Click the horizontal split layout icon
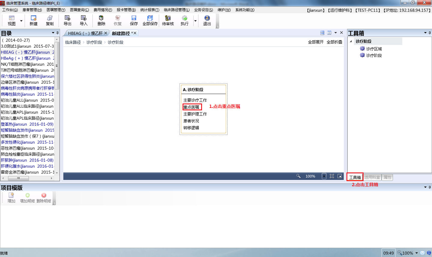 pos(322,33)
